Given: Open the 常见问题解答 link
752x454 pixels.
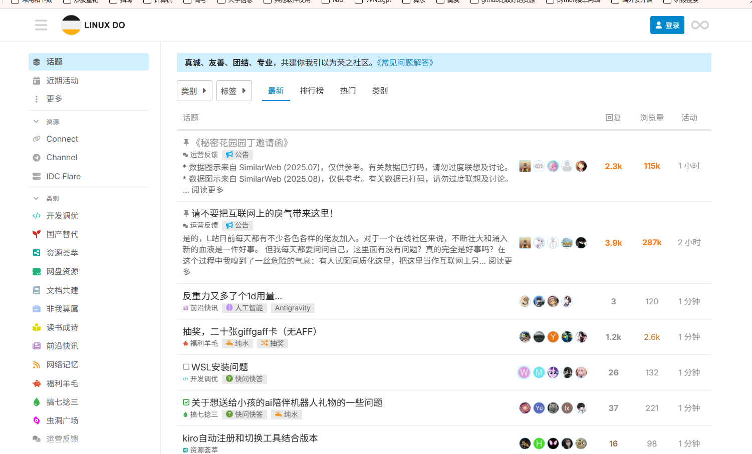Looking at the screenshot, I should (x=405, y=63).
